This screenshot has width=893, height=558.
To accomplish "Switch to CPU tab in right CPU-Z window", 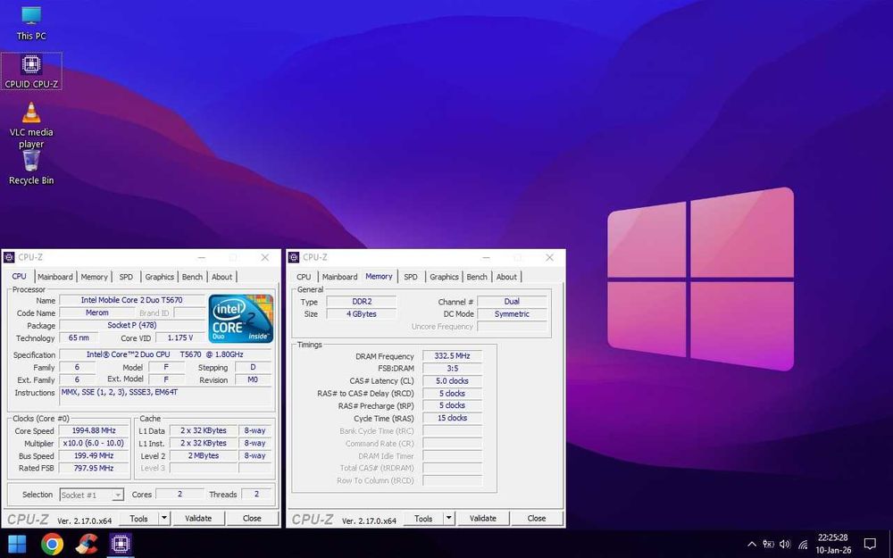I will pos(305,277).
